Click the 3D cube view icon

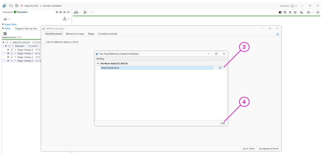coord(280,12)
